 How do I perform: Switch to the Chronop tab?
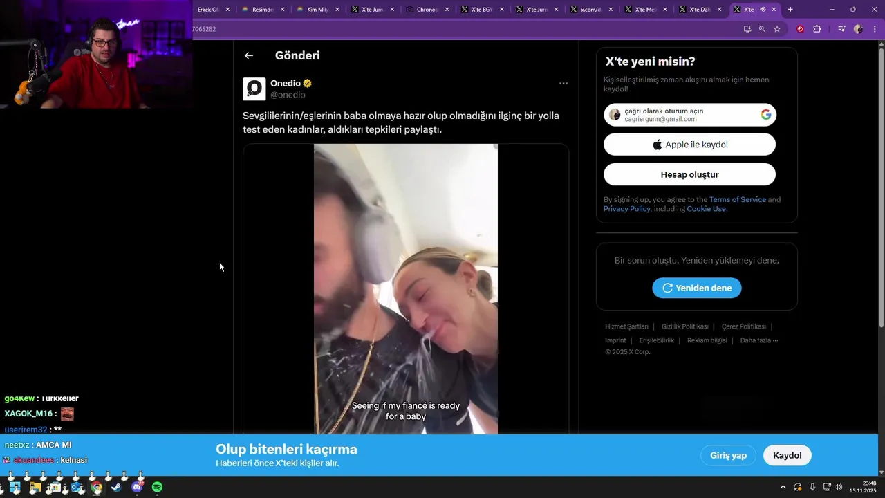coord(427,10)
